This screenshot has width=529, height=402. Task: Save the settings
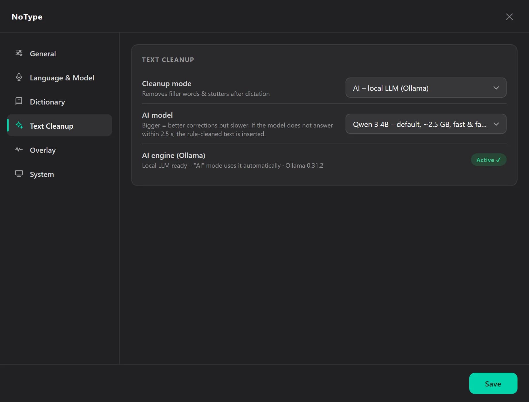click(x=493, y=384)
